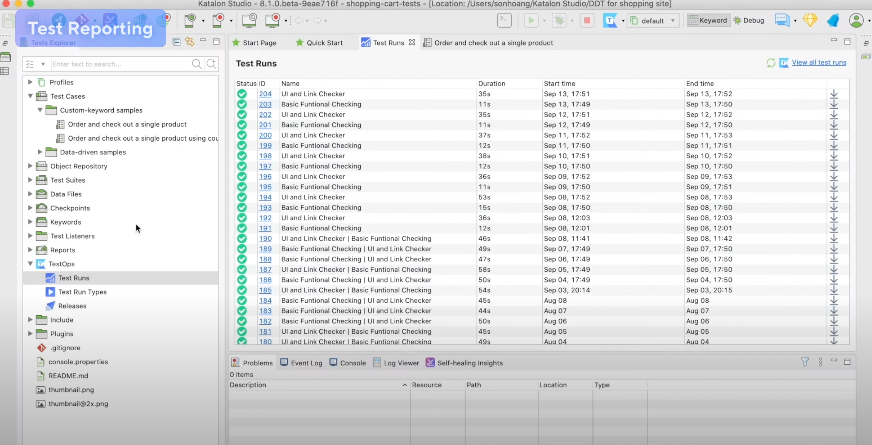Open TestOps icon dropdown arrow
Viewport: 872px width, 445px height.
point(623,21)
